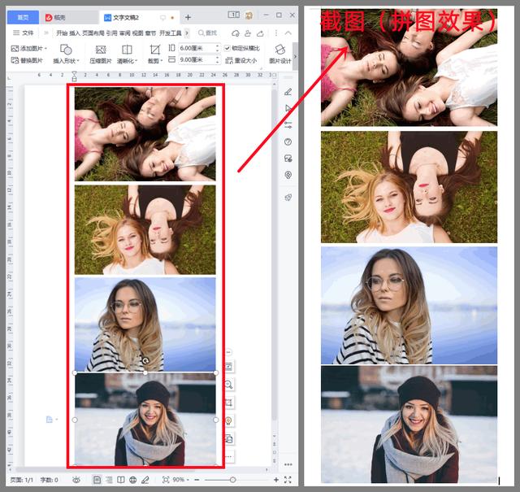Image resolution: width=520 pixels, height=492 pixels.
Task: Toggle Lock Aspect Ratio (锁定纵横比) checkbox
Action: [228, 48]
